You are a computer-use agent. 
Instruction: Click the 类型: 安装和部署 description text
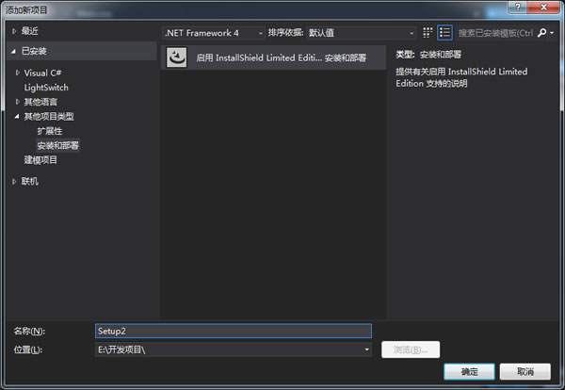(x=428, y=55)
